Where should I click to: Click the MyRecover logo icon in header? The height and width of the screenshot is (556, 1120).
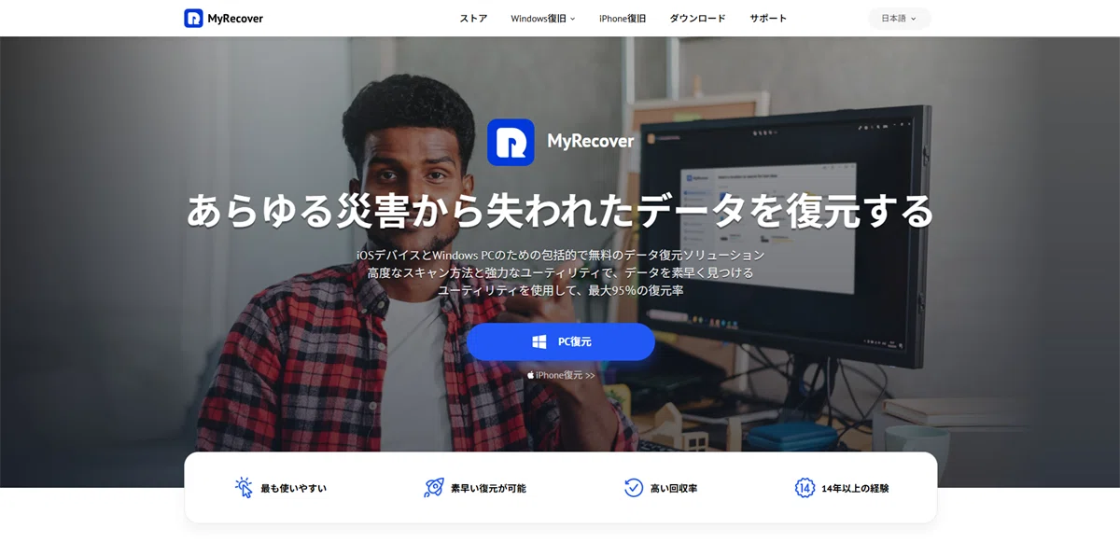(193, 18)
